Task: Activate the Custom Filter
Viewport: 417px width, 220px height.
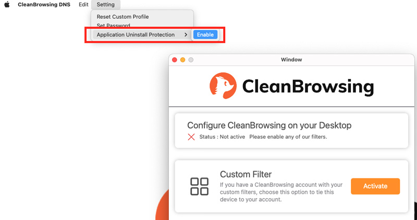Action: (x=375, y=186)
